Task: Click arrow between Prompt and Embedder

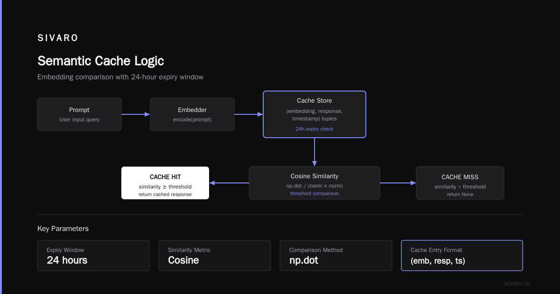Action: tap(136, 114)
